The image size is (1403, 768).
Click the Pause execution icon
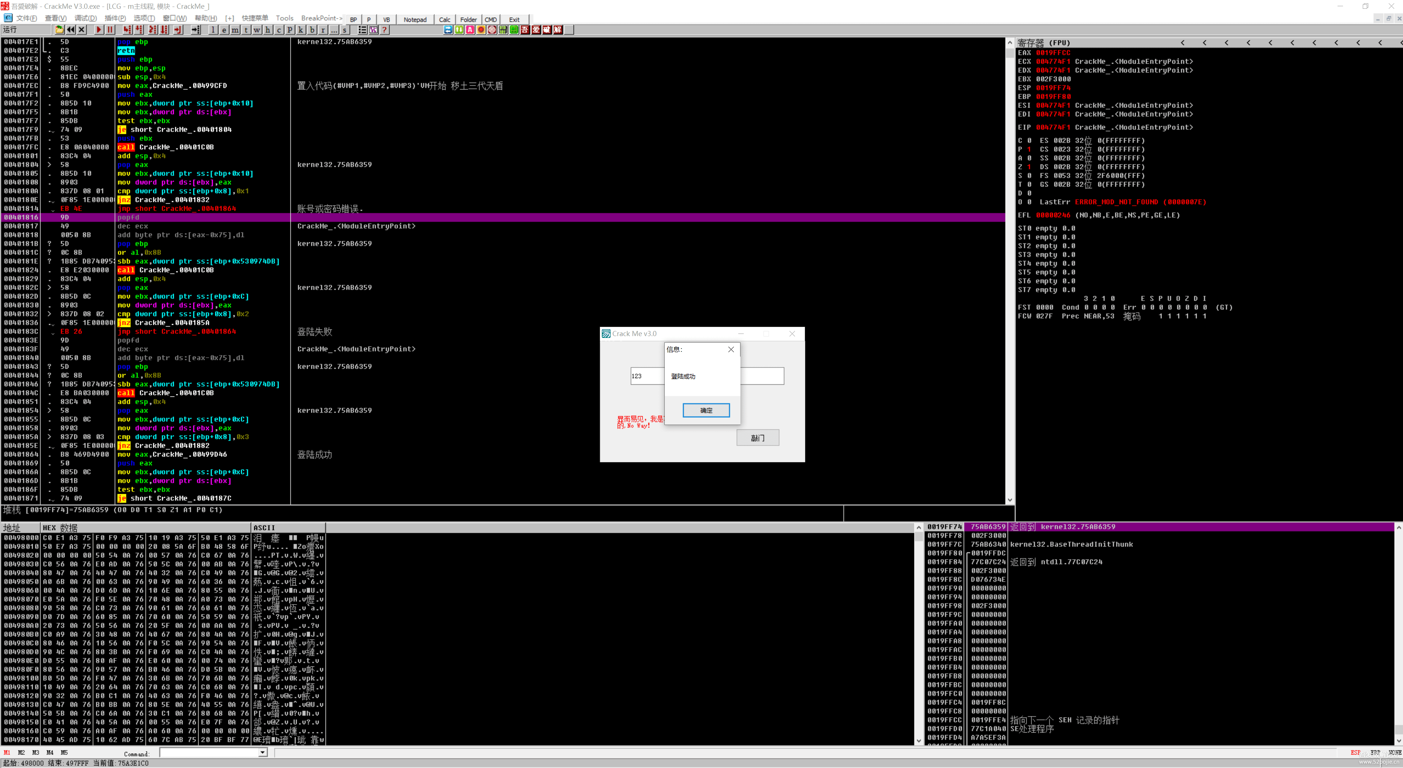pyautogui.click(x=110, y=30)
